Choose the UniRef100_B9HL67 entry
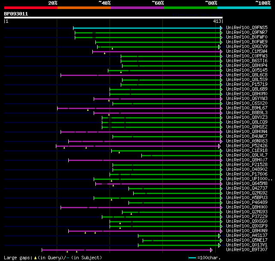The image size is (275, 261). (247, 108)
